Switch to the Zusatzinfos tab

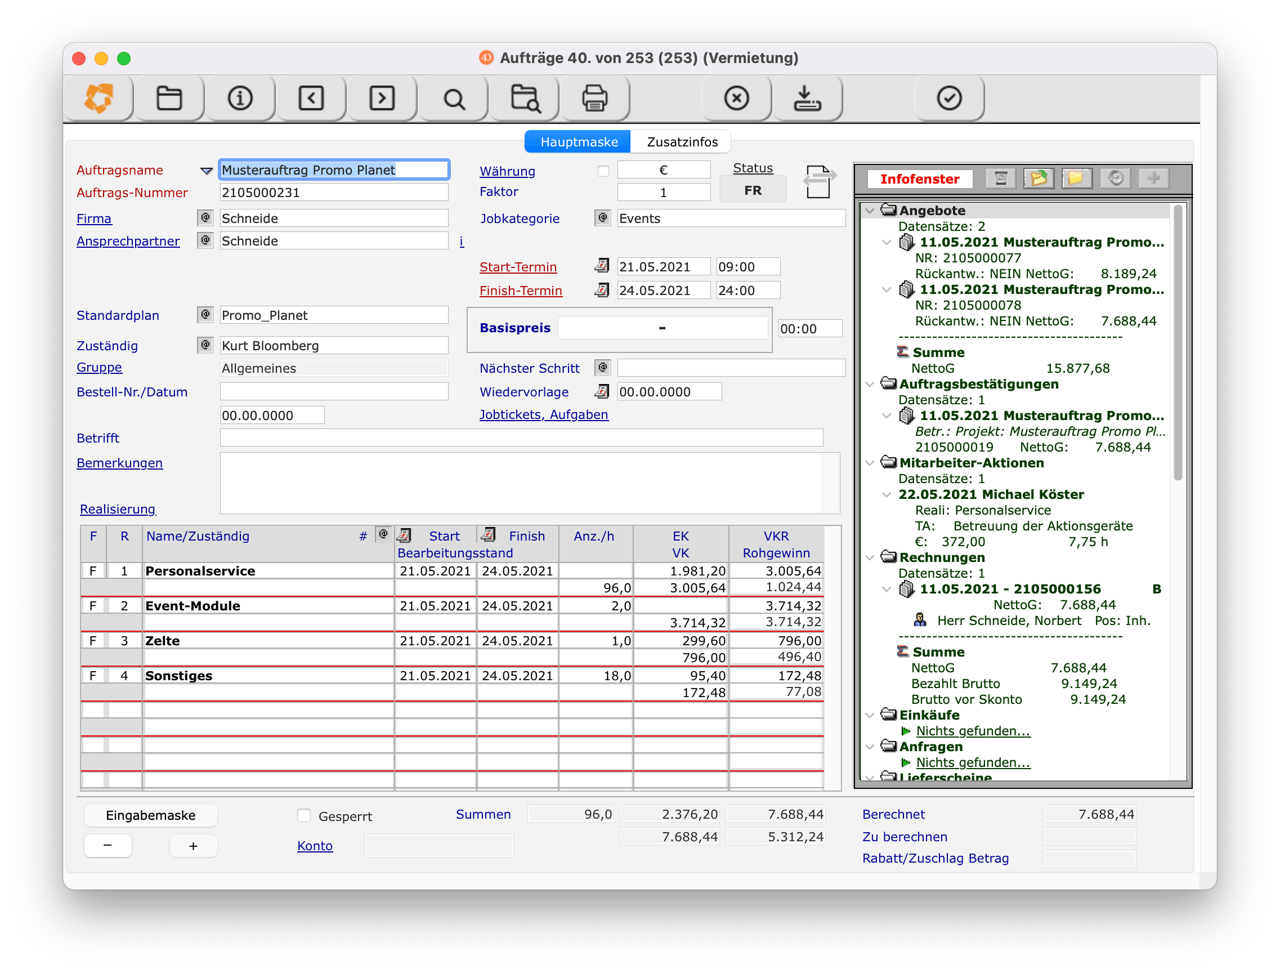[682, 142]
